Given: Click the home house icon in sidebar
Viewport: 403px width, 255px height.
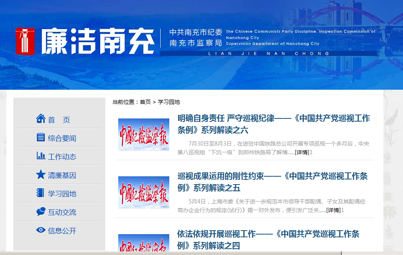Looking at the screenshot, I should (40, 118).
